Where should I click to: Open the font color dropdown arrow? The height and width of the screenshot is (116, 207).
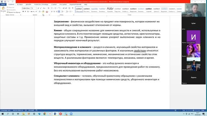pyautogui.click(x=49, y=12)
